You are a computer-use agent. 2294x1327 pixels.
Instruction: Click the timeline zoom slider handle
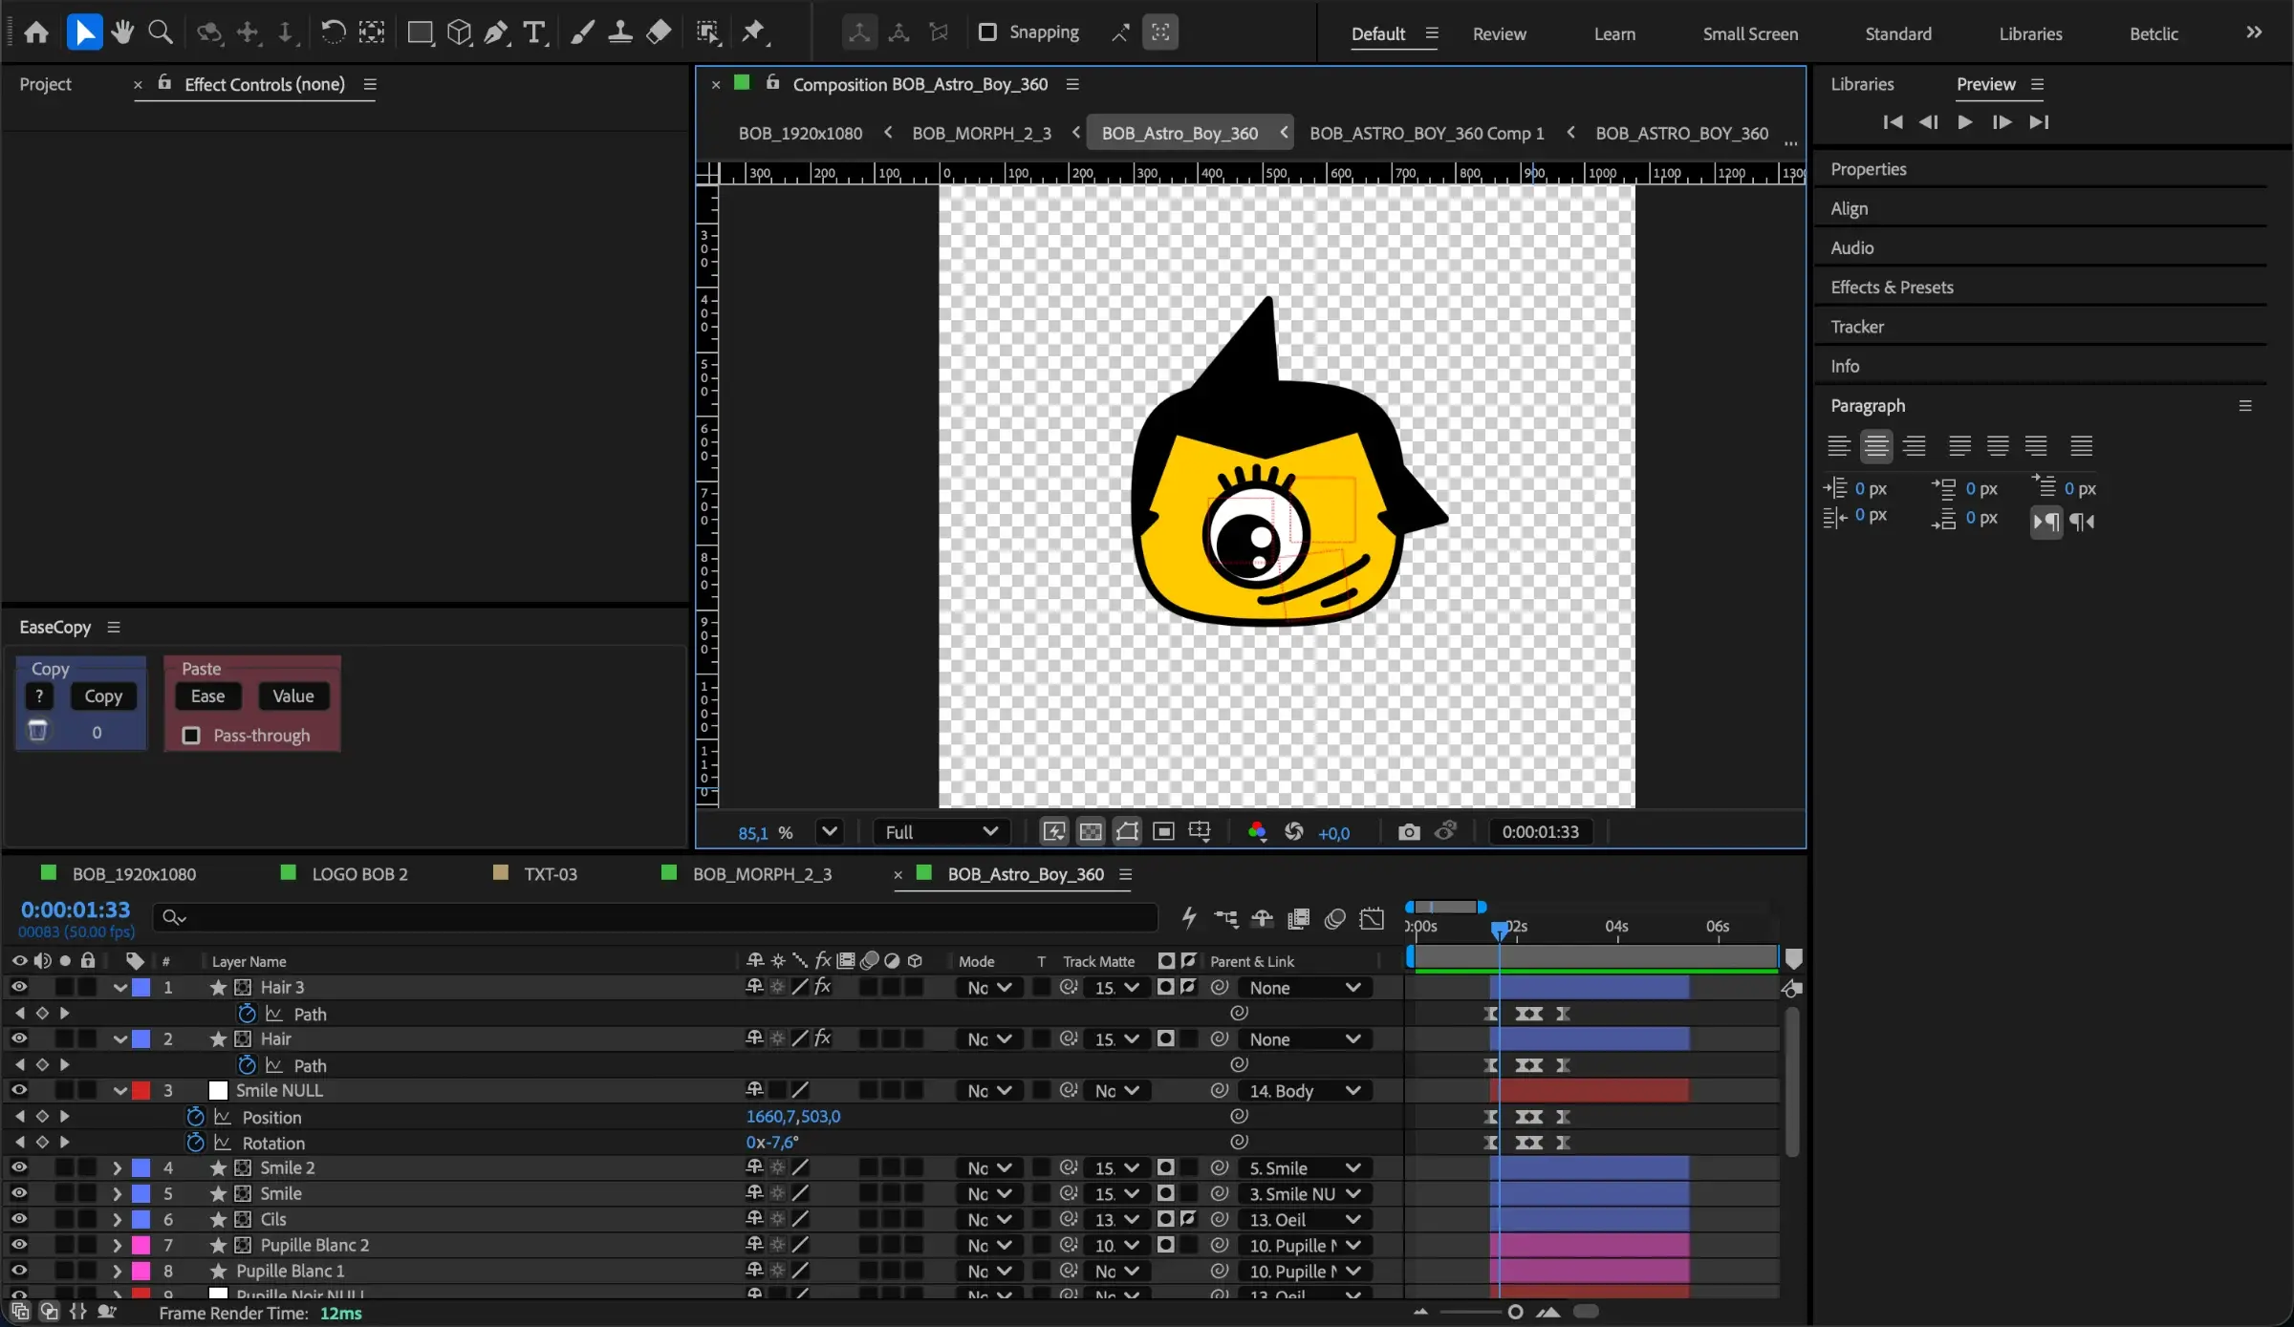click(x=1515, y=1312)
